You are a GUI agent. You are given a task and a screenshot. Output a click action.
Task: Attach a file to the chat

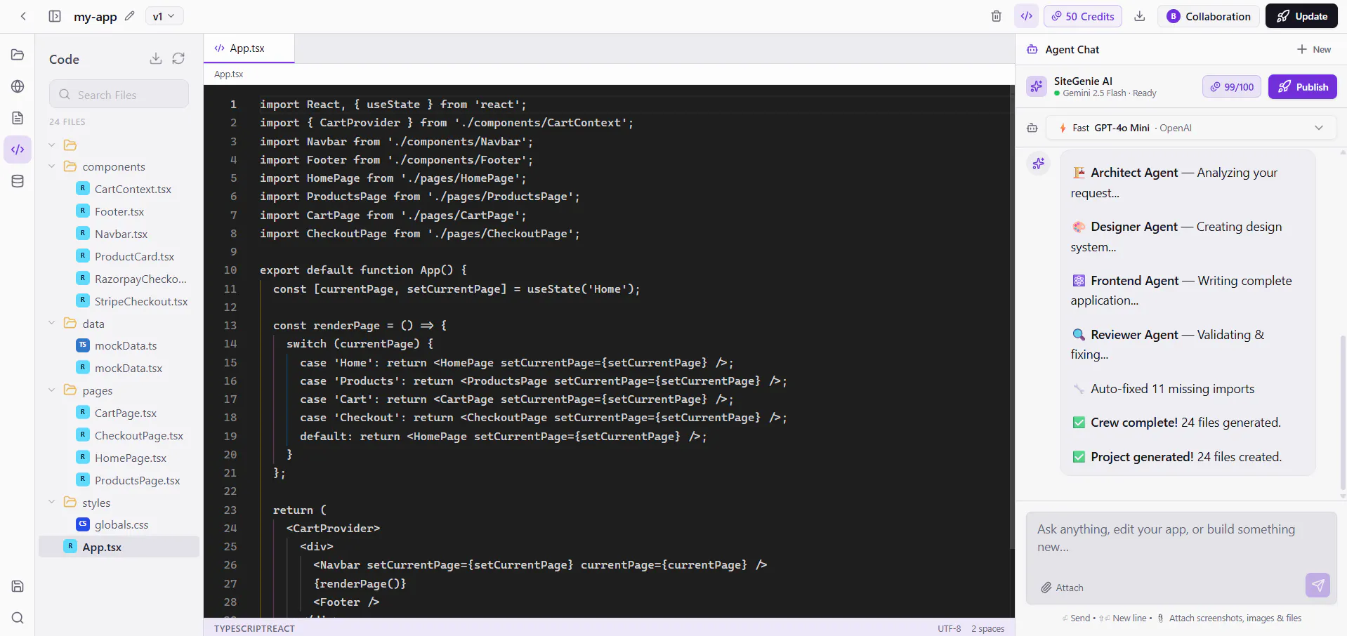click(1062, 588)
